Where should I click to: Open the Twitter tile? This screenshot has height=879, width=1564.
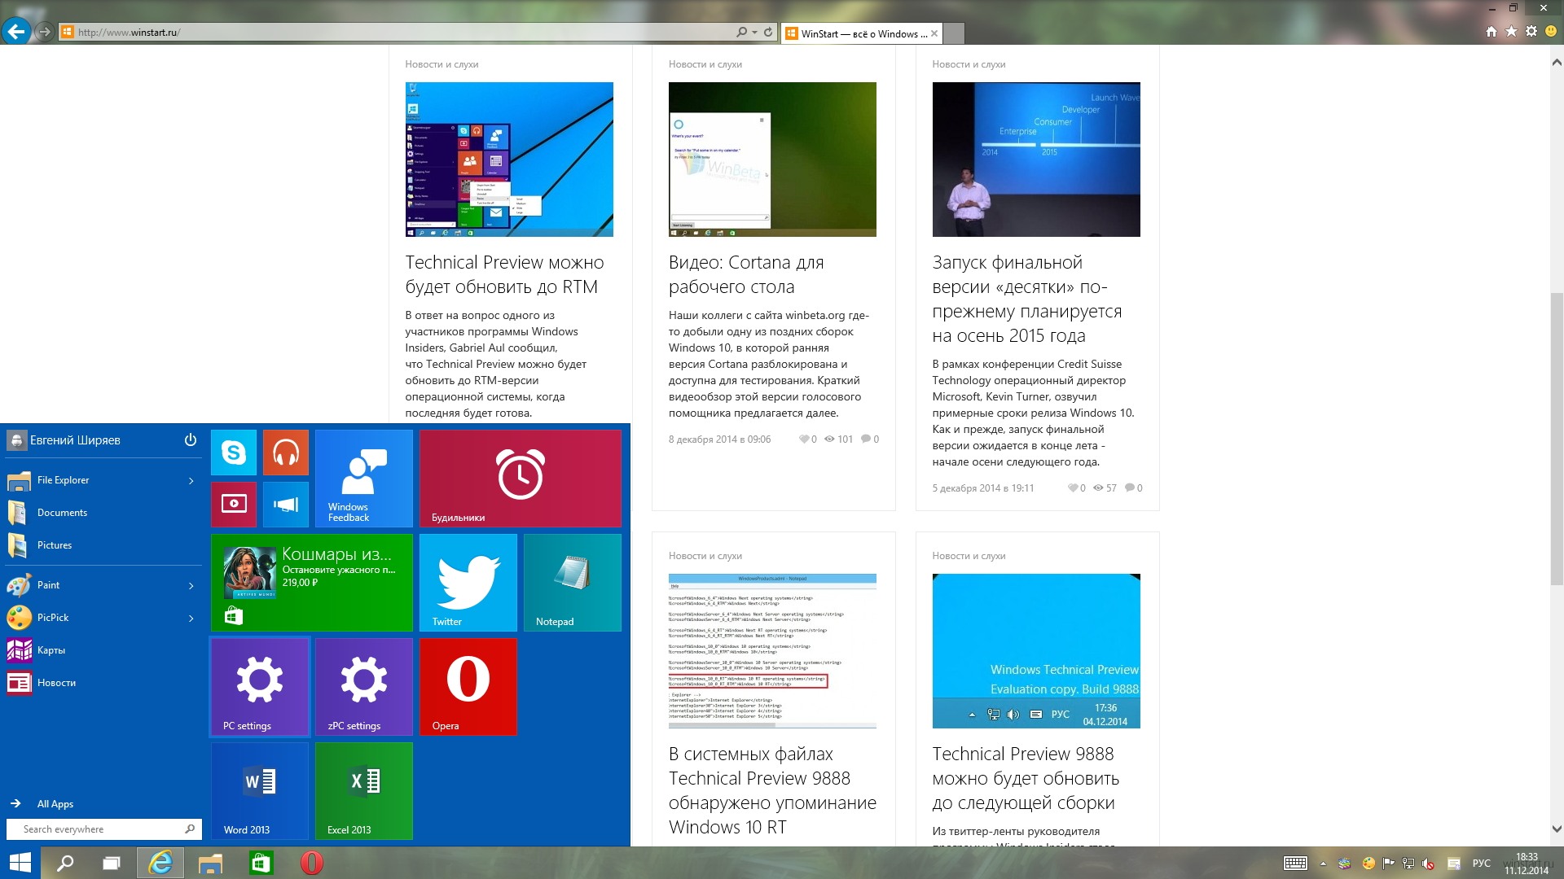(468, 583)
